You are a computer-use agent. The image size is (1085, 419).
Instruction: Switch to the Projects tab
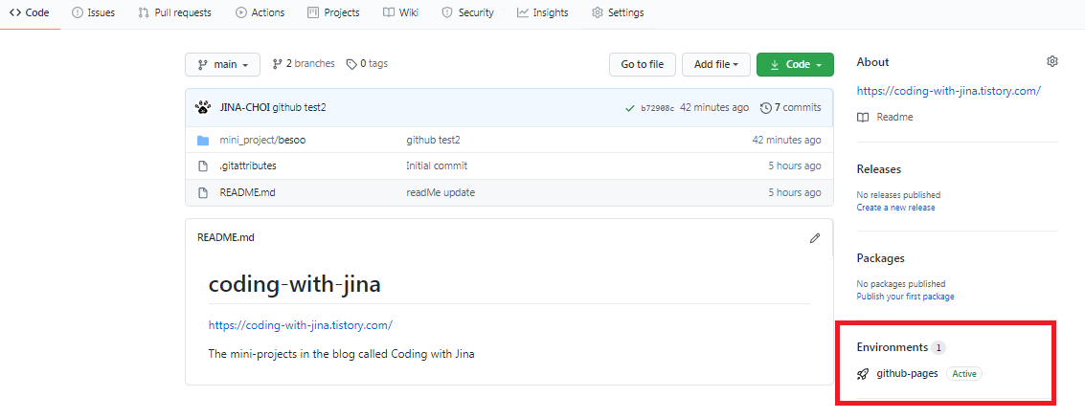333,12
